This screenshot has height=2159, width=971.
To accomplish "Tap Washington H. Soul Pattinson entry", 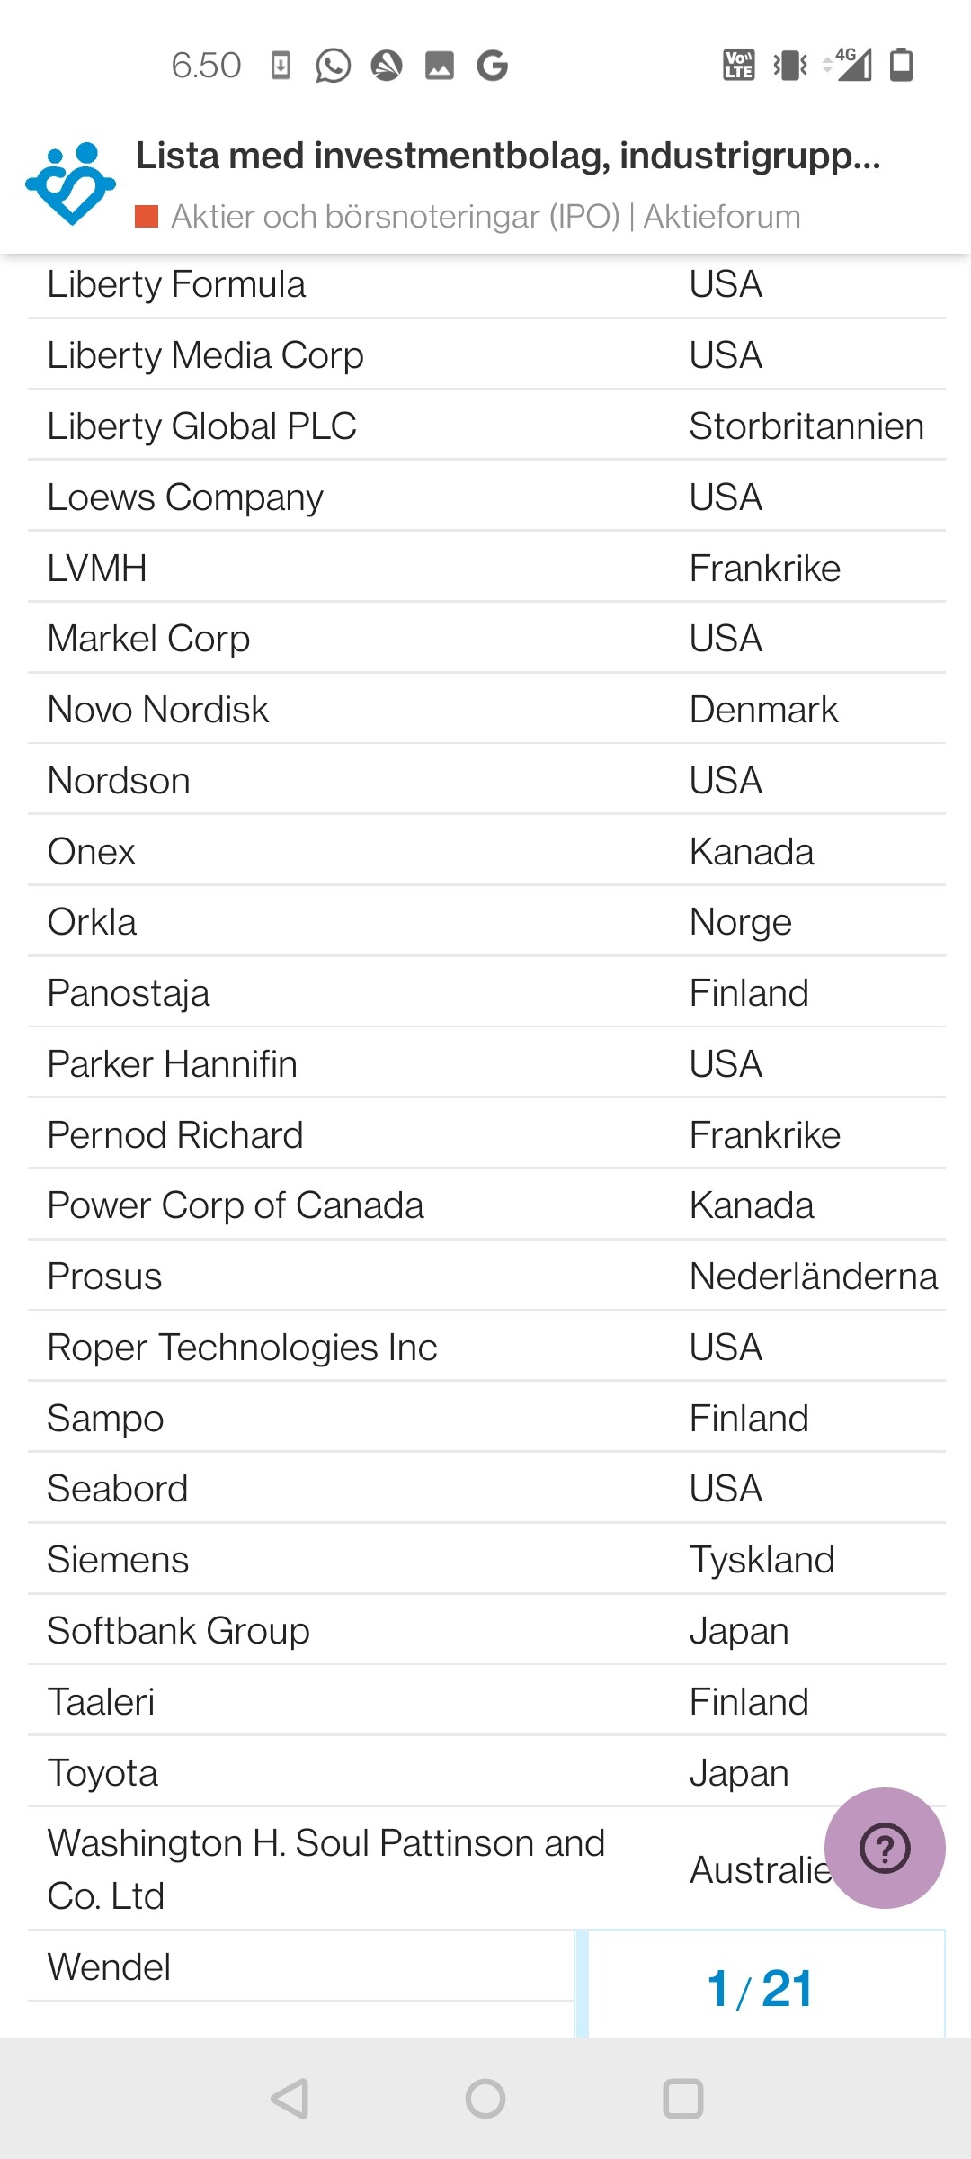I will 325,1868.
